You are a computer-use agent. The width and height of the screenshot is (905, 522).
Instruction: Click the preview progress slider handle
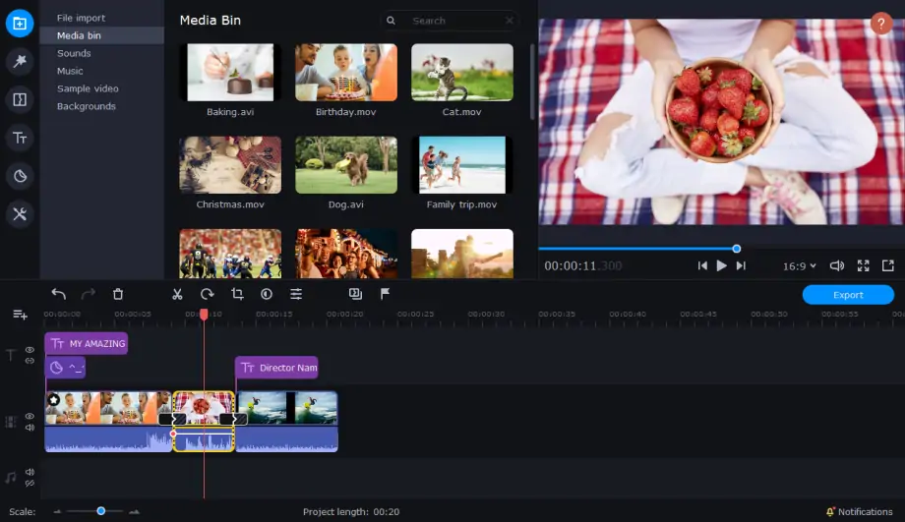[x=737, y=249]
